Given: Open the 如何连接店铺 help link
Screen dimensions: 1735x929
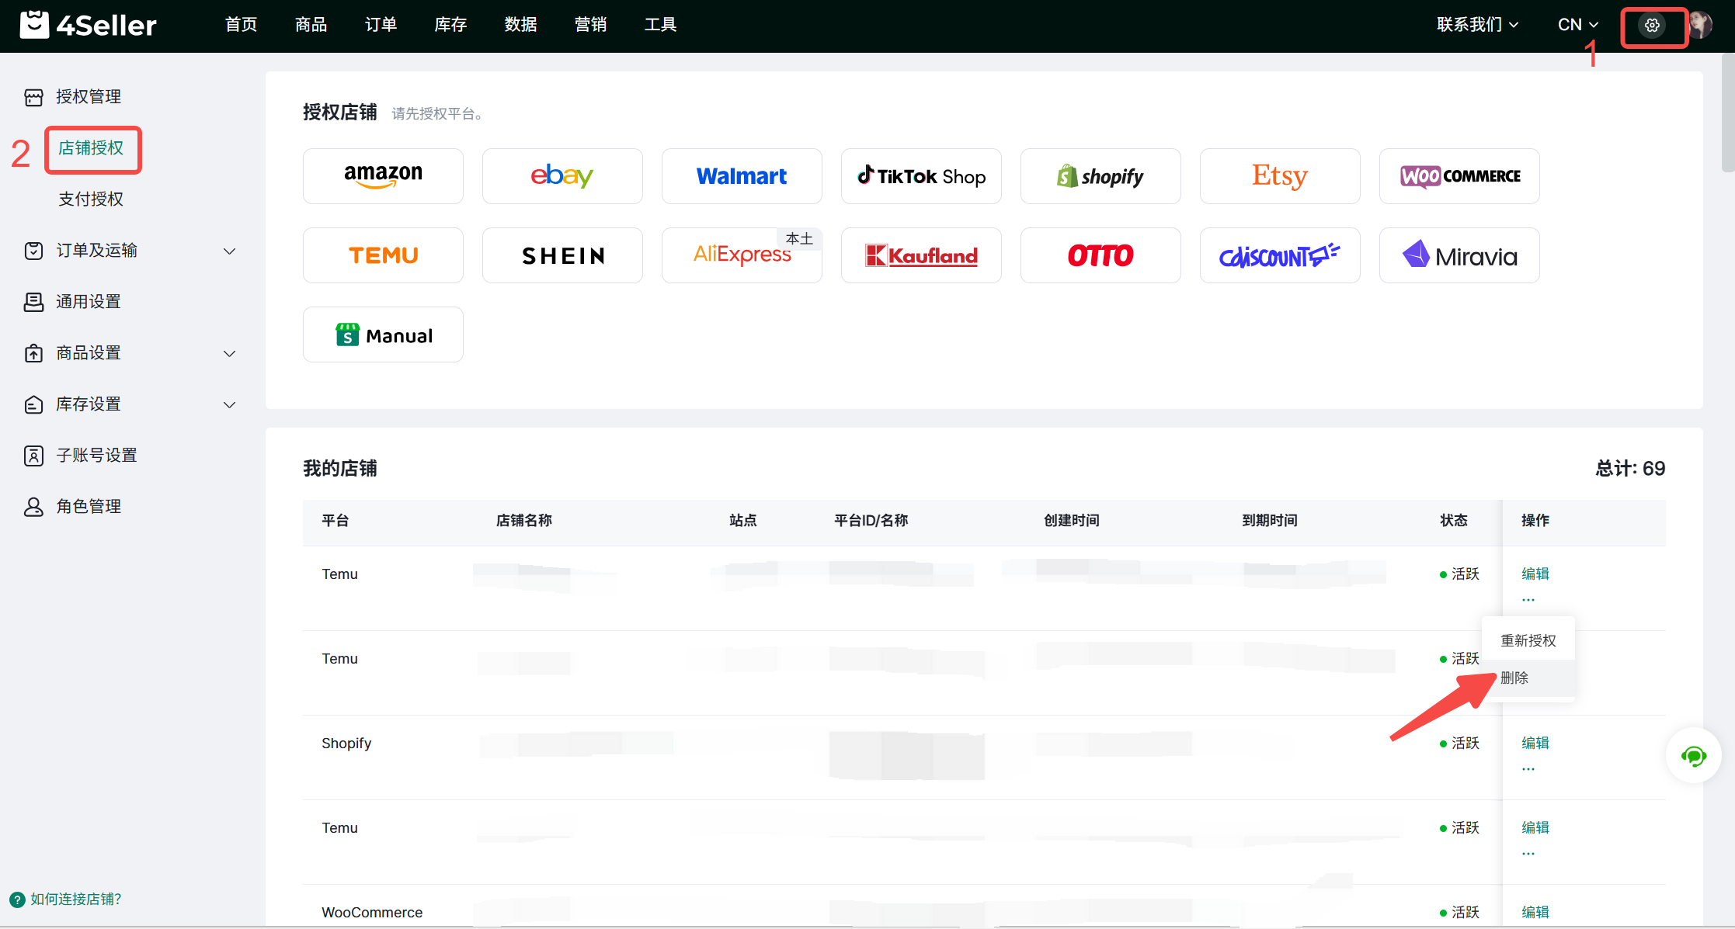Looking at the screenshot, I should [75, 899].
